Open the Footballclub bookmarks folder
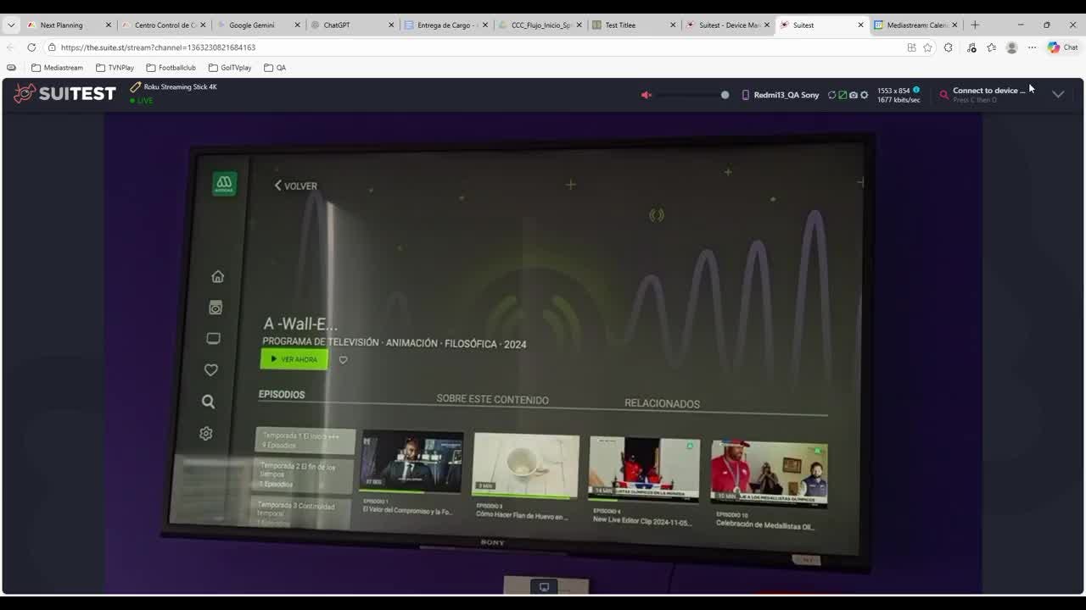Screen dimensions: 1086x610 171,68
